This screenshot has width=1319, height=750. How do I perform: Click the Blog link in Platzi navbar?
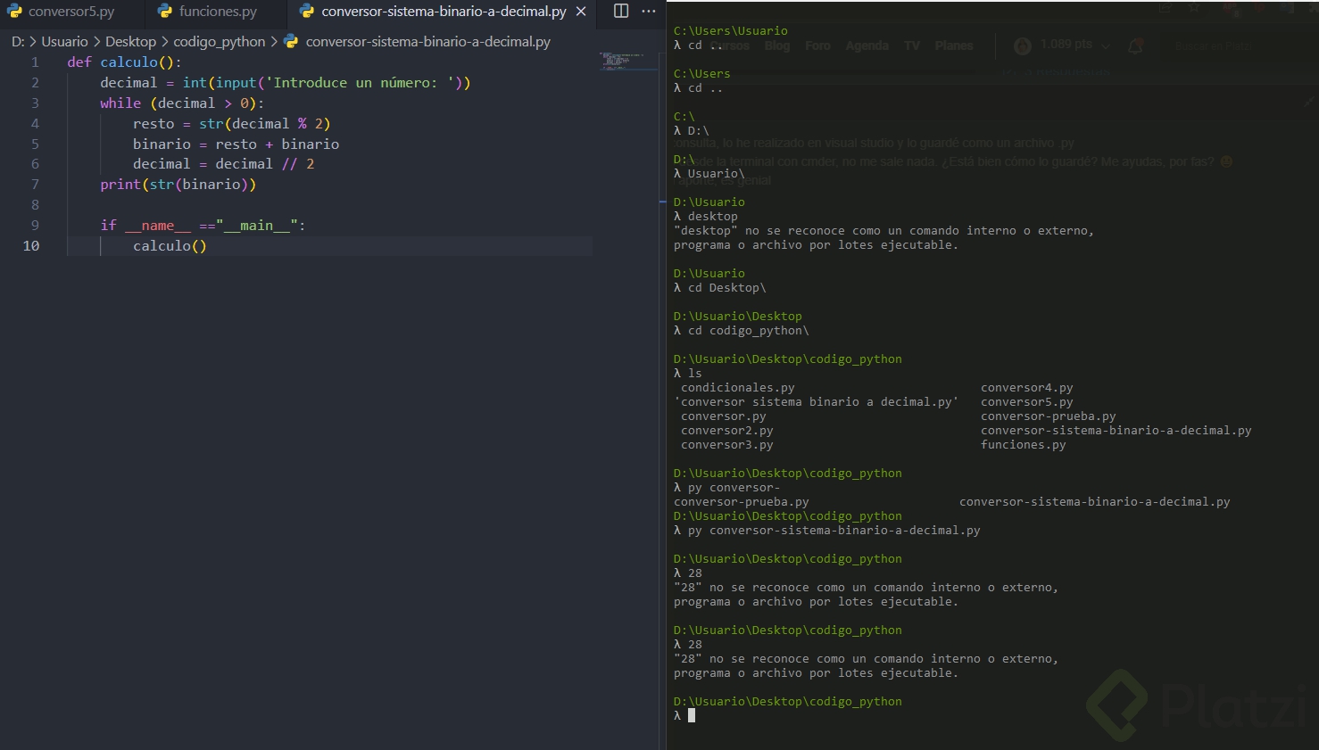[x=777, y=45]
